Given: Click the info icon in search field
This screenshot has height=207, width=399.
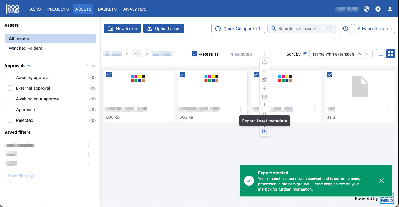Looking at the screenshot, I should tap(330, 29).
